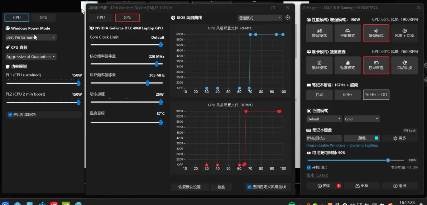Open the 版本: 0.216.0 version link

coord(317,176)
